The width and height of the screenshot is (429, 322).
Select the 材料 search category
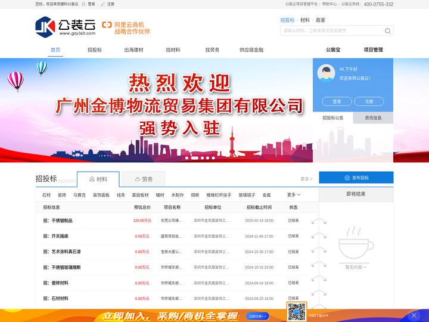point(305,20)
